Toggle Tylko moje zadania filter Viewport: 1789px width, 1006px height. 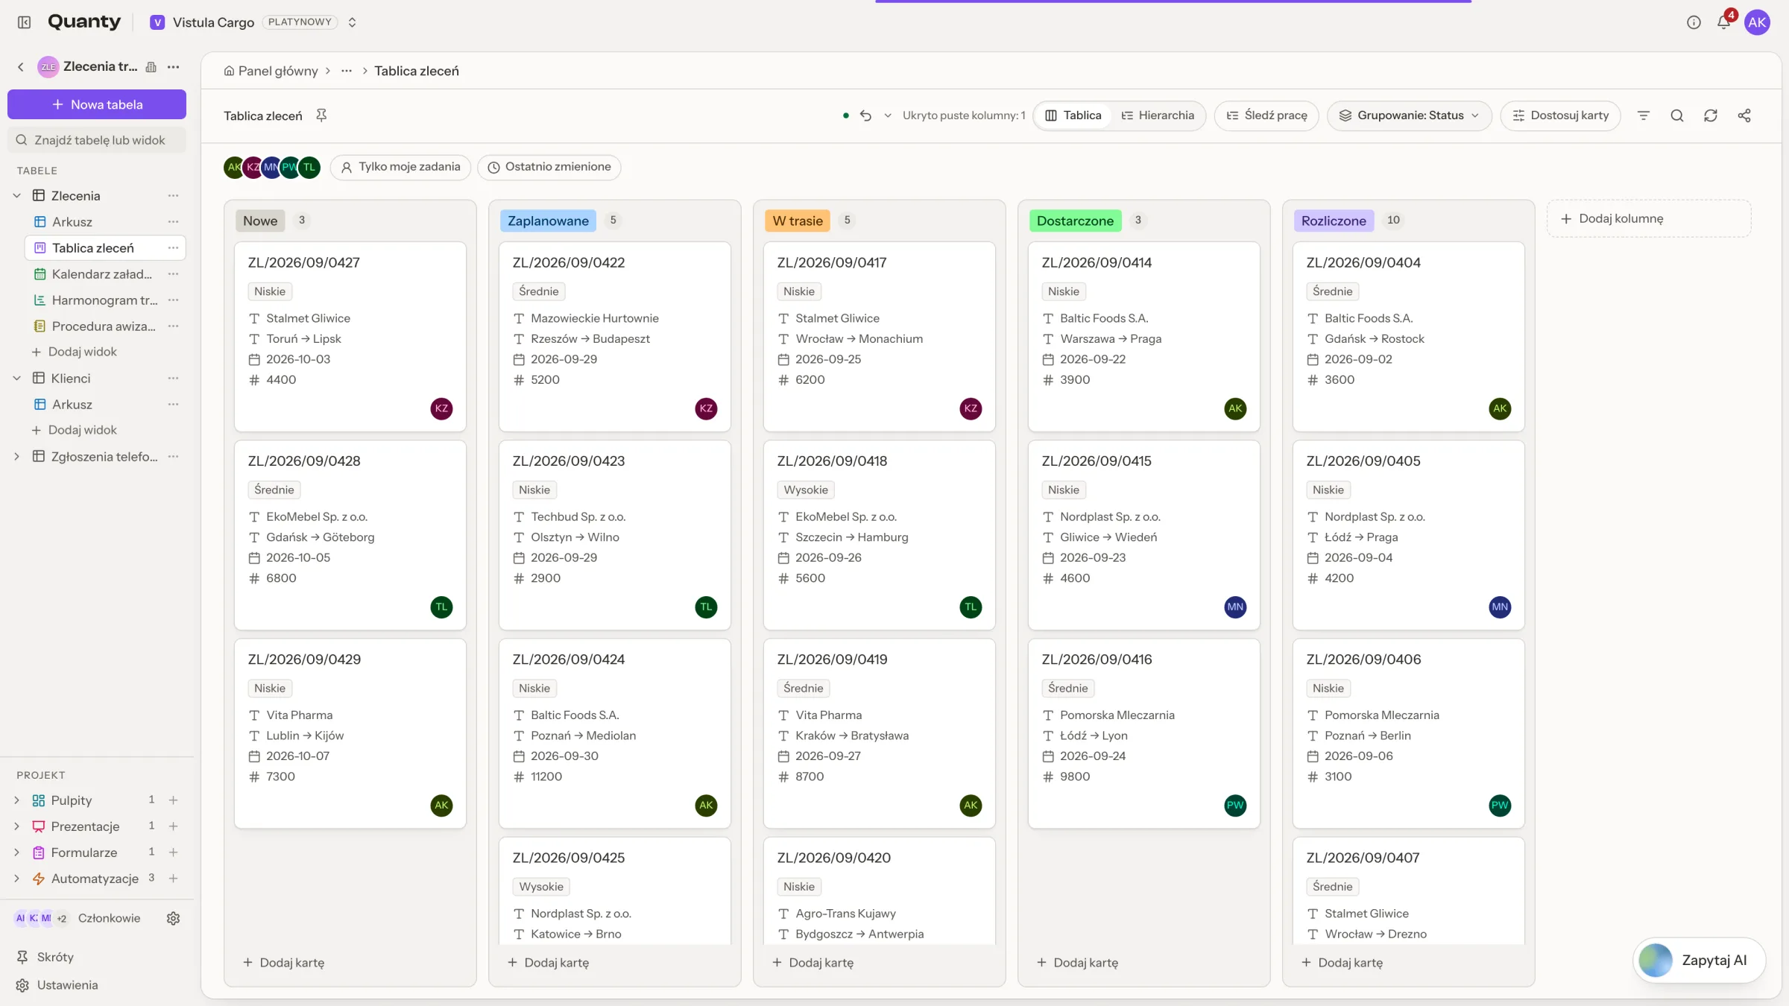pyautogui.click(x=400, y=167)
